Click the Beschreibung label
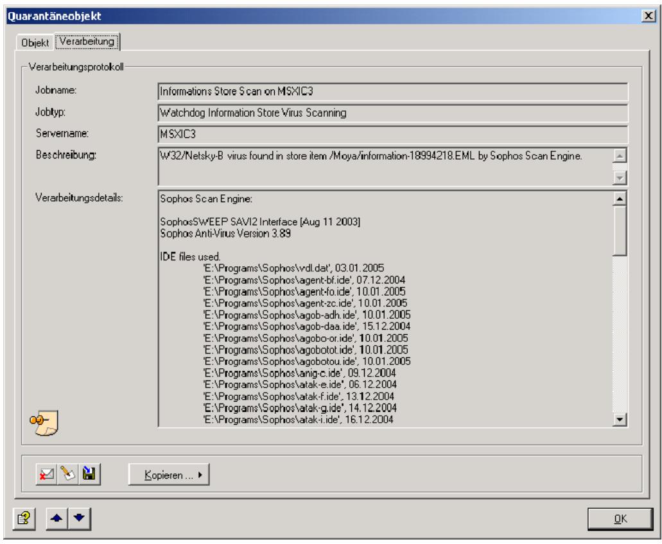This screenshot has width=662, height=544. point(66,155)
